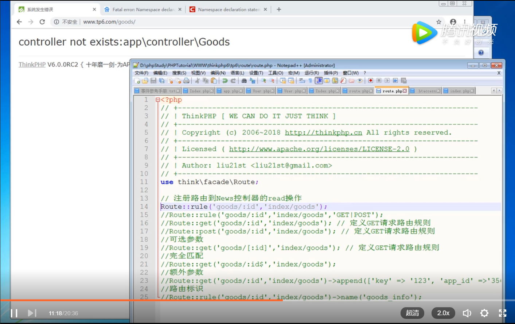Click the ThinkPHP link on the error page
The image size is (515, 324).
32,65
